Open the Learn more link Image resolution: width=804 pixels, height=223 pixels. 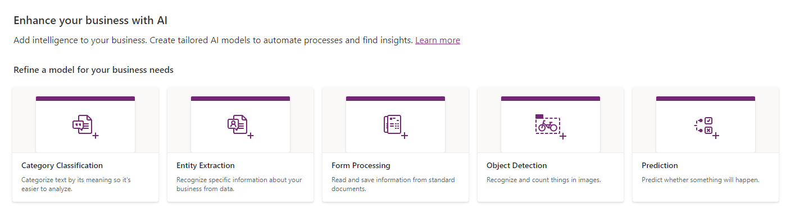pyautogui.click(x=438, y=40)
